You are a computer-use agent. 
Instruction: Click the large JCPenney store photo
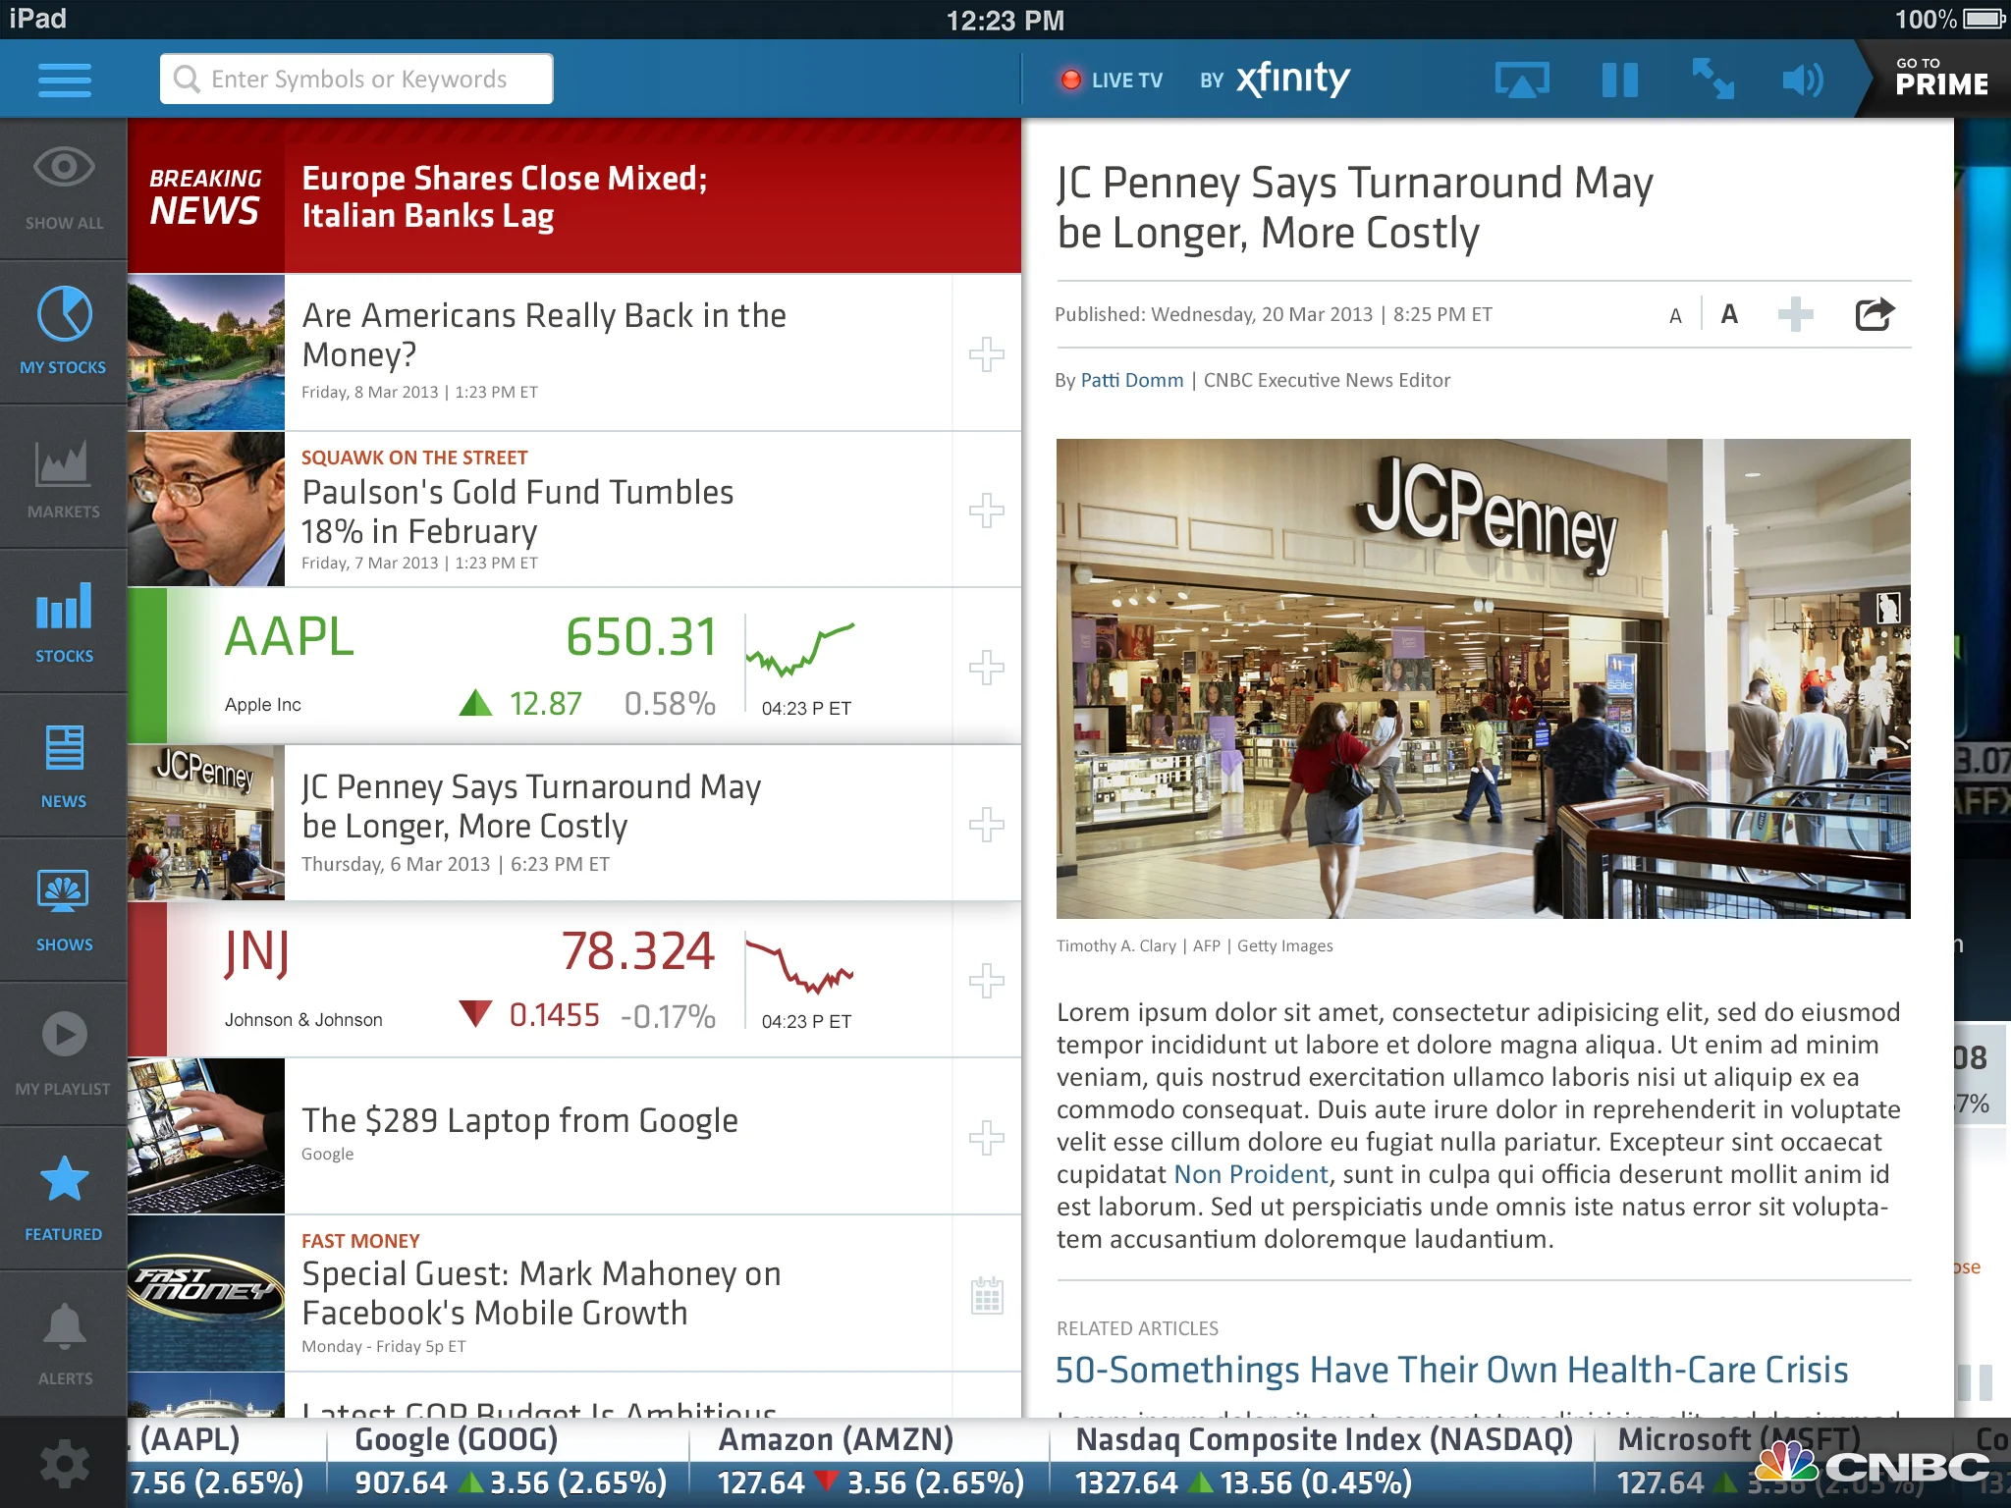click(1483, 678)
